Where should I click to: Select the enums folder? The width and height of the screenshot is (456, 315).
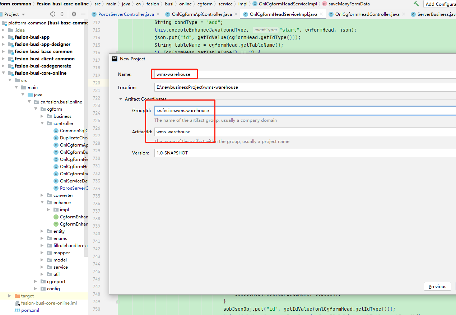[x=60, y=238]
